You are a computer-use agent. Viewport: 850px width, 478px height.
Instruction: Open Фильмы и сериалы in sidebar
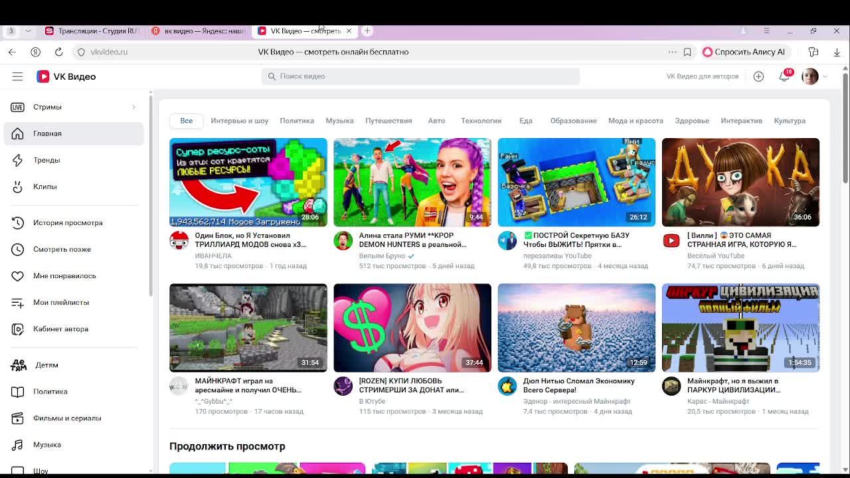74,418
